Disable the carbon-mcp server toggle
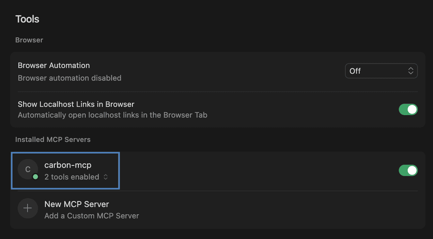Image resolution: width=433 pixels, height=239 pixels. pyautogui.click(x=408, y=170)
